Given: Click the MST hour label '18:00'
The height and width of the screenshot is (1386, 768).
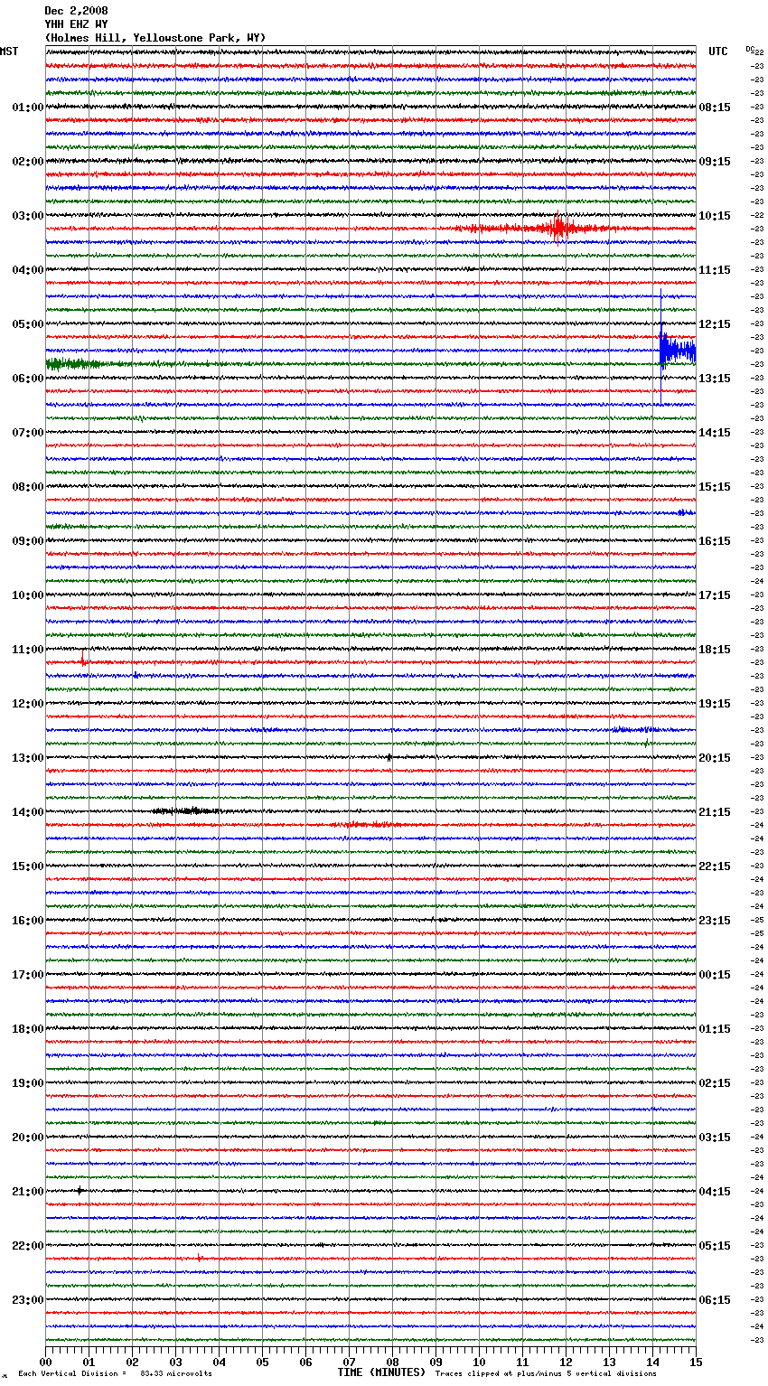Looking at the screenshot, I should coord(28,1029).
